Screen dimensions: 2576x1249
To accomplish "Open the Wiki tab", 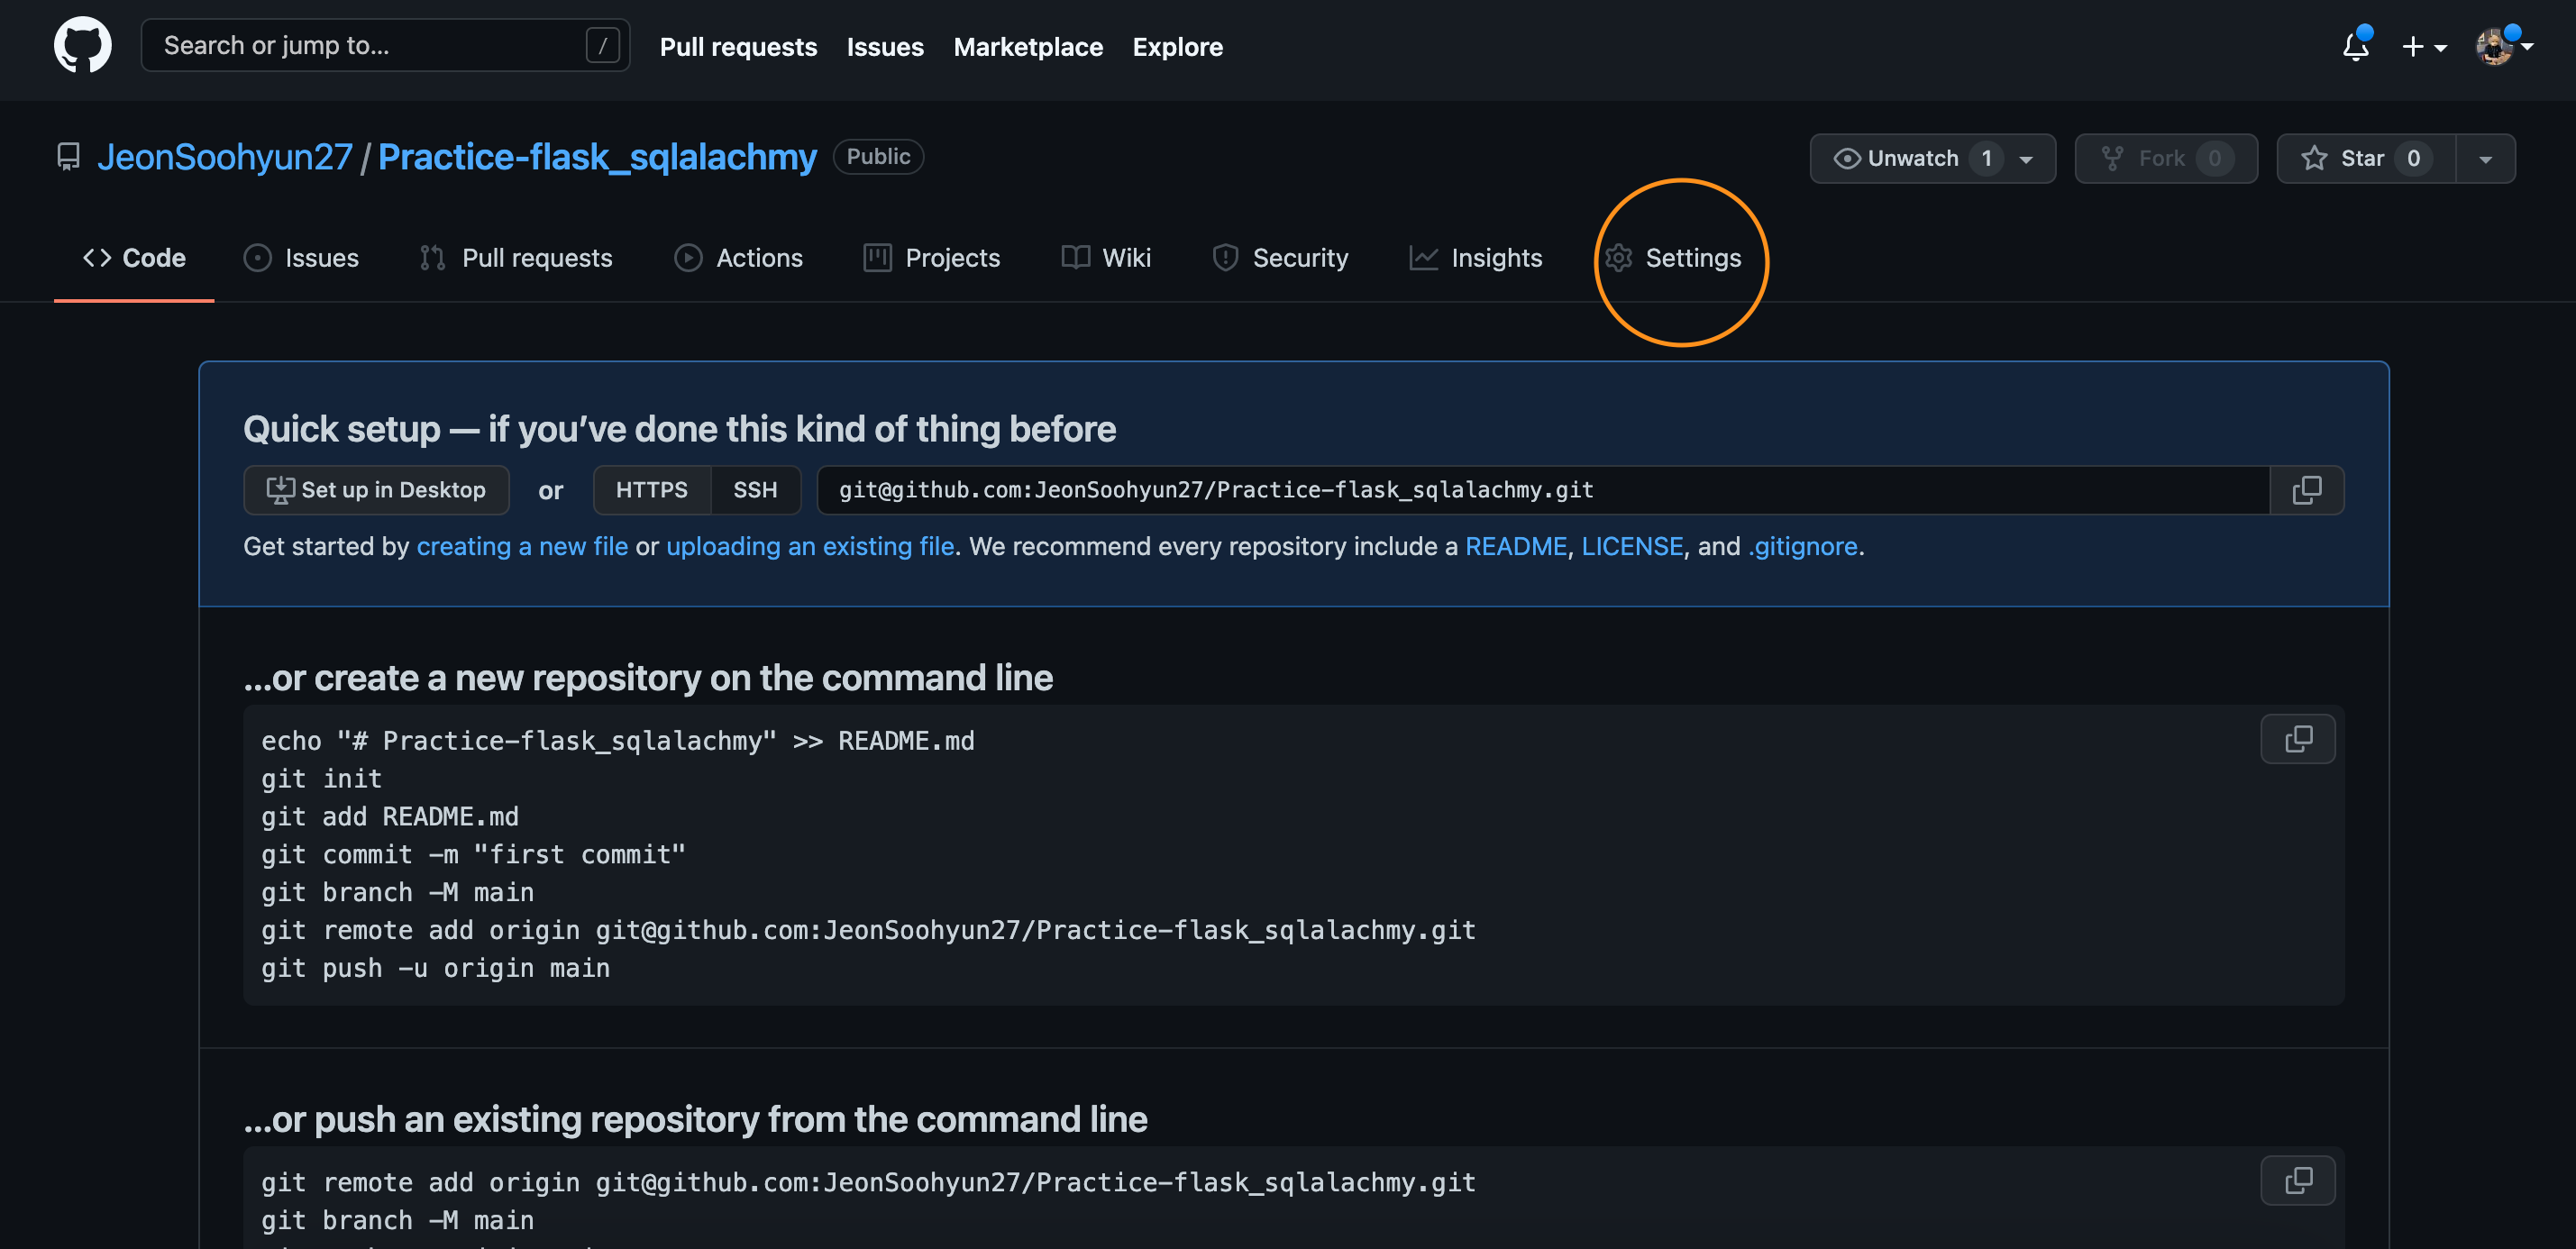I will [1106, 258].
